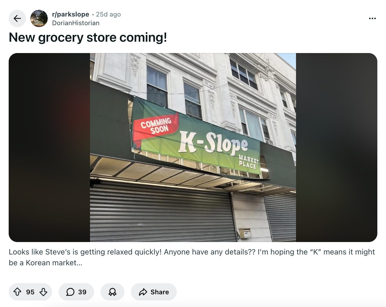Screen dimensions: 386x307
Task: Click the comment count number 39
Action: (x=82, y=292)
